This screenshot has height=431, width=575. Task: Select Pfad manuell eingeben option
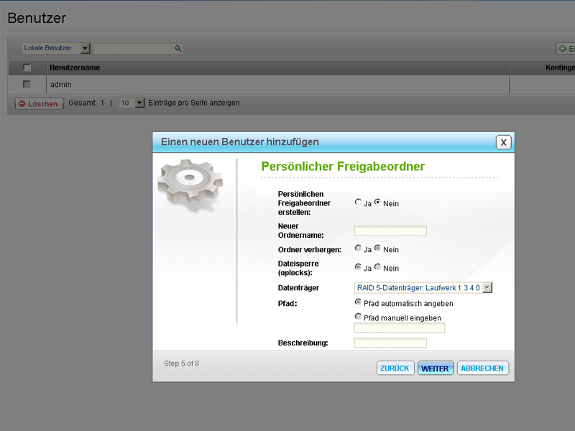[358, 316]
